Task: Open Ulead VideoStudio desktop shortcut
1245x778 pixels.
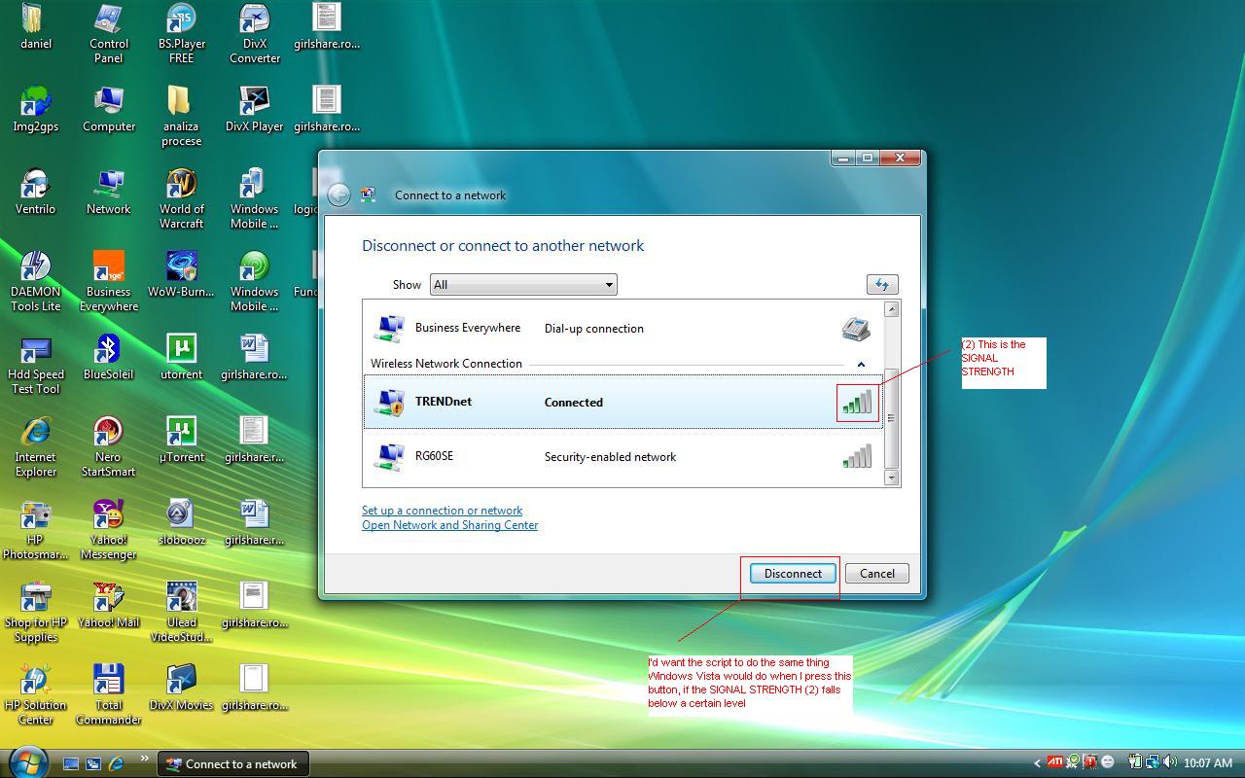Action: click(x=182, y=612)
